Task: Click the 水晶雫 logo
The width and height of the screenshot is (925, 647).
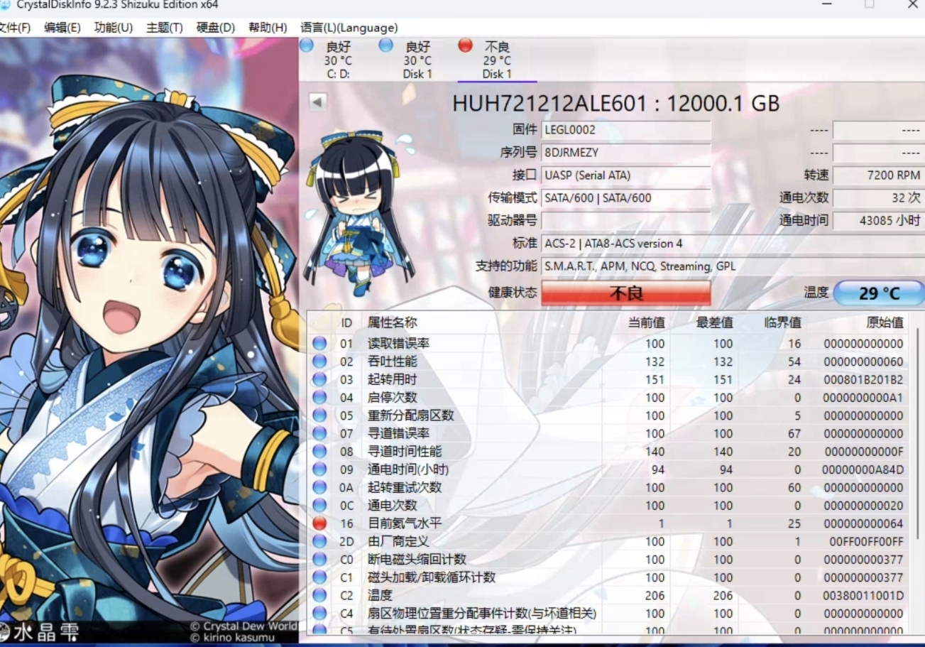Action: [40, 632]
